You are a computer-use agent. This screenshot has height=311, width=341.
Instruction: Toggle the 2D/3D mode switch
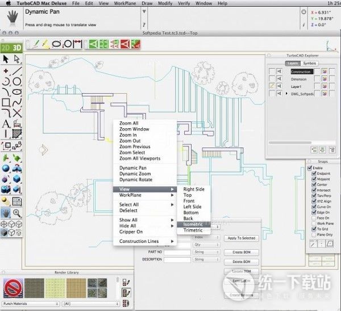pyautogui.click(x=11, y=48)
